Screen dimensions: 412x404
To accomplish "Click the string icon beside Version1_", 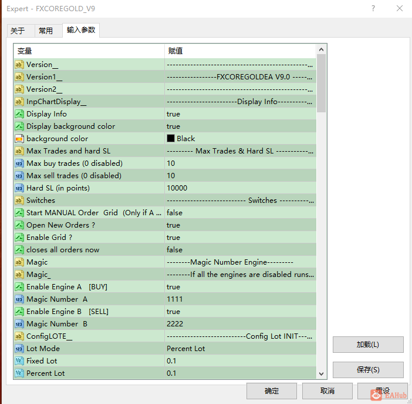I will pyautogui.click(x=19, y=77).
